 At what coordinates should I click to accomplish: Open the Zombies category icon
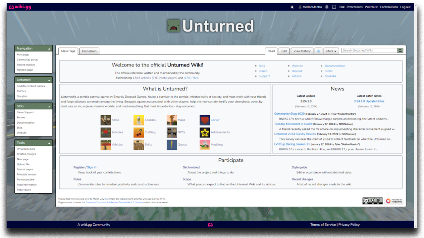(106, 132)
